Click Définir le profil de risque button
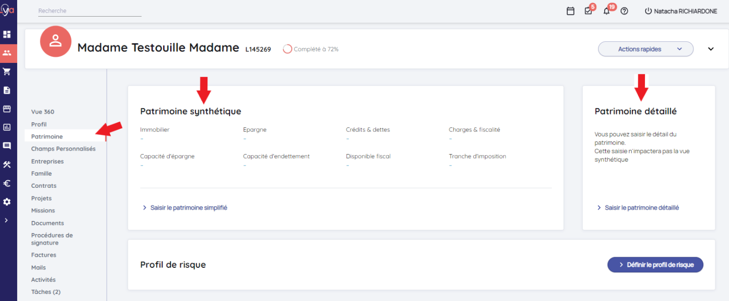 click(655, 265)
